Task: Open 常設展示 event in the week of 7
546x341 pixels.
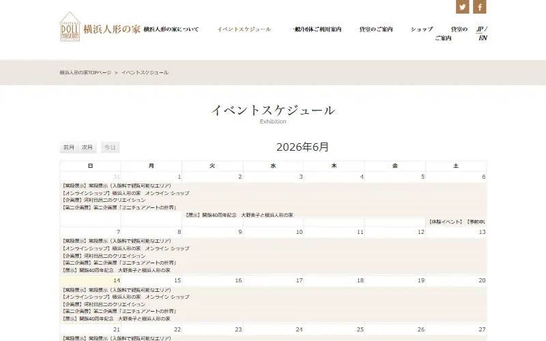Action: (273, 241)
